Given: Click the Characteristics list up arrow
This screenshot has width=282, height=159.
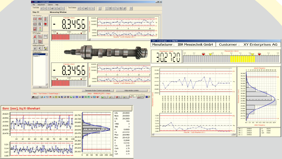Looking at the screenshot, I should coord(46,54).
